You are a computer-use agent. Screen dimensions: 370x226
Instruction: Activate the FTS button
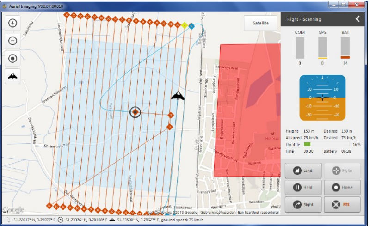point(341,204)
